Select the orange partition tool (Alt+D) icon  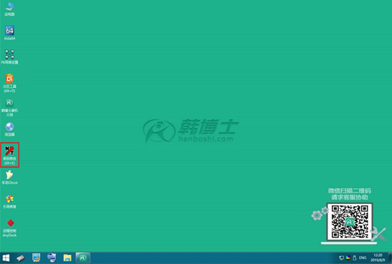(x=9, y=83)
